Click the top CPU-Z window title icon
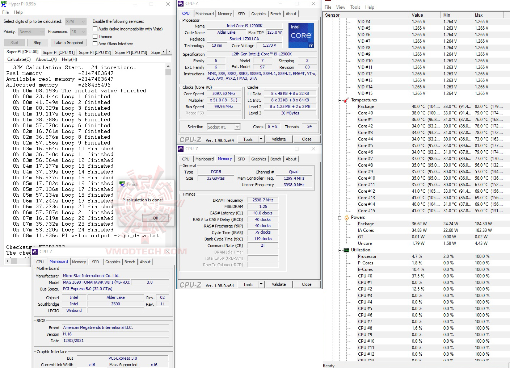The image size is (510, 368). click(181, 4)
